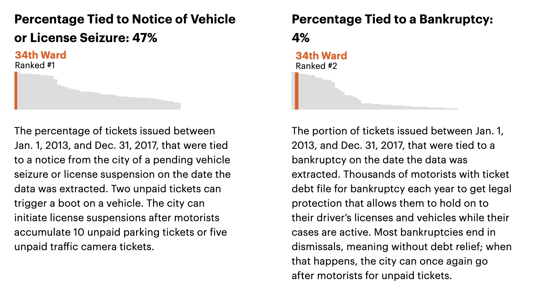541x297 pixels.
Task: Click 'after motorists for unpaid tickets.' line
Action: 371,276
